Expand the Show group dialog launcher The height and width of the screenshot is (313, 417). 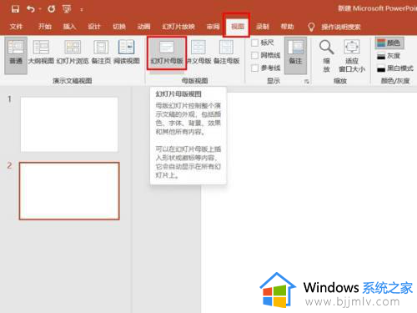click(x=306, y=81)
